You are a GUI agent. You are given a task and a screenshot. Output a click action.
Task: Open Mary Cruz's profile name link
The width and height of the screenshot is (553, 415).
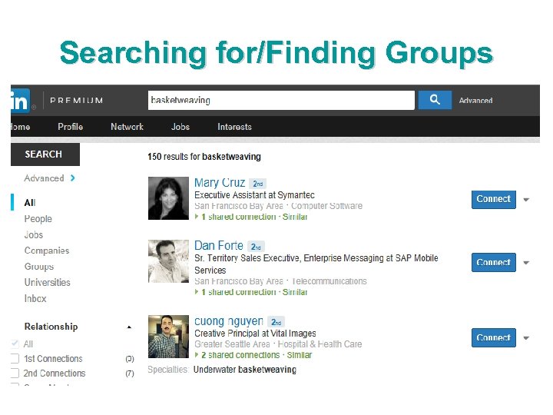point(220,183)
